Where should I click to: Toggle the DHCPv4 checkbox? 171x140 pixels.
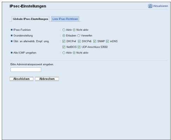[x=64, y=41]
